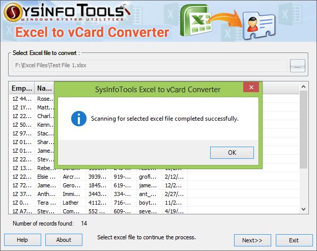Screen dimensions: 317x251
Task: Click the name cell Elsie ...
Action: click(47, 177)
